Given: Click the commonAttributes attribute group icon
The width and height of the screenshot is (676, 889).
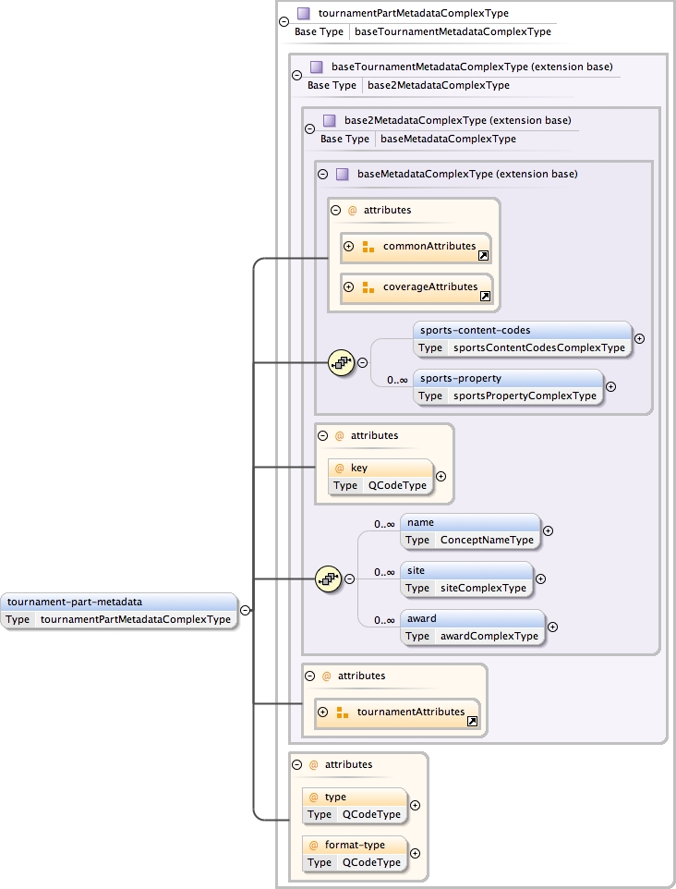Looking at the screenshot, I should pyautogui.click(x=368, y=247).
